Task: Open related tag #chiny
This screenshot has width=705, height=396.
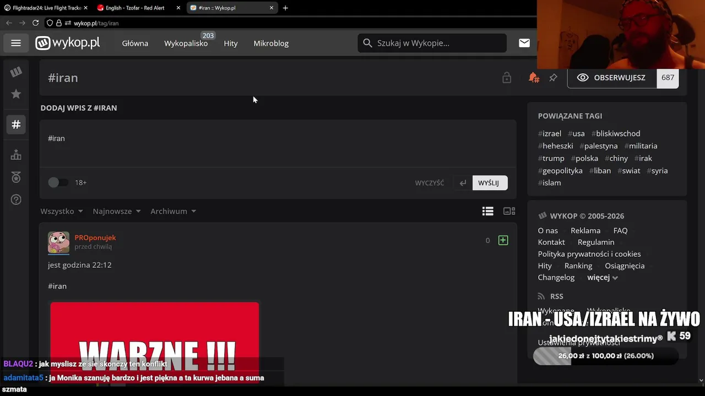Action: [x=616, y=158]
